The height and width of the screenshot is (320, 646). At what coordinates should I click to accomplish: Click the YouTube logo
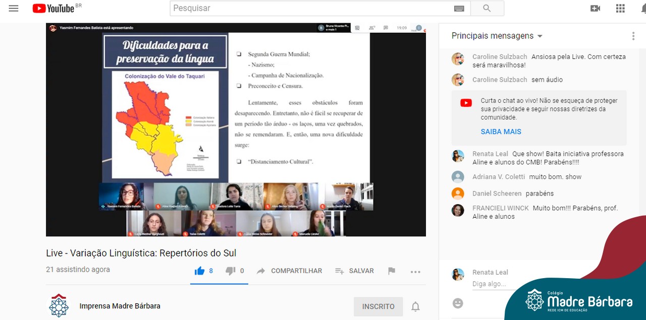click(53, 9)
